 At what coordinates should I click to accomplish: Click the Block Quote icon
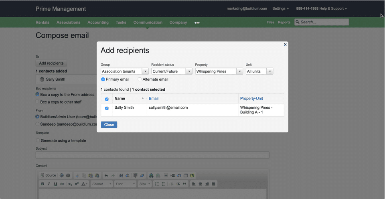[x=184, y=184]
